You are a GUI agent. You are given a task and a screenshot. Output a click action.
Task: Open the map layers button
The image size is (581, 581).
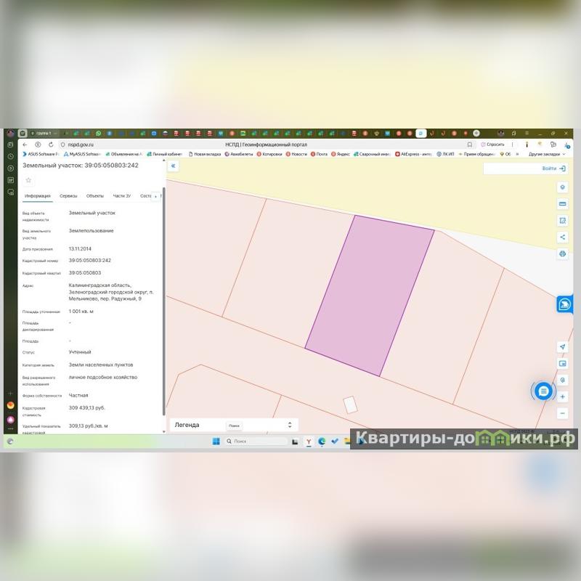click(562, 187)
